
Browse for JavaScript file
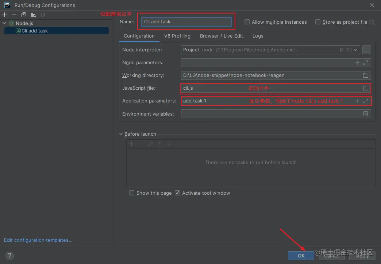click(365, 88)
